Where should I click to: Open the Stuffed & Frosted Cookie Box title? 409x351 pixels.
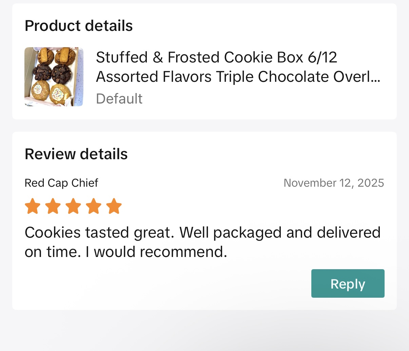(x=216, y=57)
